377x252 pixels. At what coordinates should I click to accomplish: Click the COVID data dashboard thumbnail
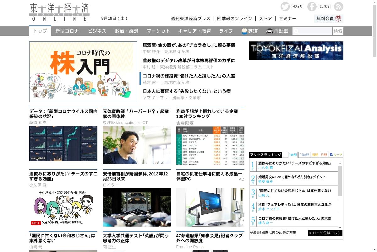(x=63, y=143)
